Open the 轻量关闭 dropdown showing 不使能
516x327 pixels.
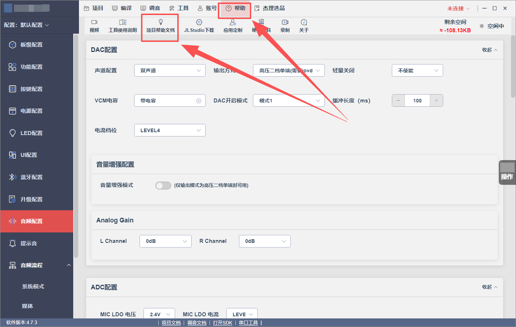coord(417,71)
